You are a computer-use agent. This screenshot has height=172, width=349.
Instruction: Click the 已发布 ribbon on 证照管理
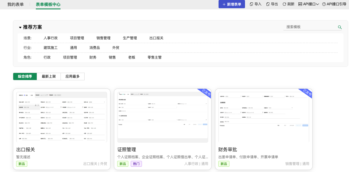tap(206, 93)
